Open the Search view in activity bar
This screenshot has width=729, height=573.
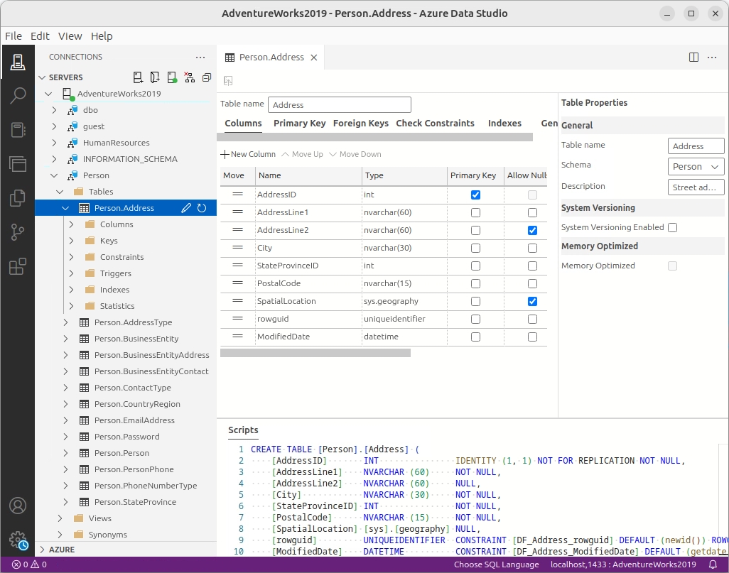tap(18, 96)
